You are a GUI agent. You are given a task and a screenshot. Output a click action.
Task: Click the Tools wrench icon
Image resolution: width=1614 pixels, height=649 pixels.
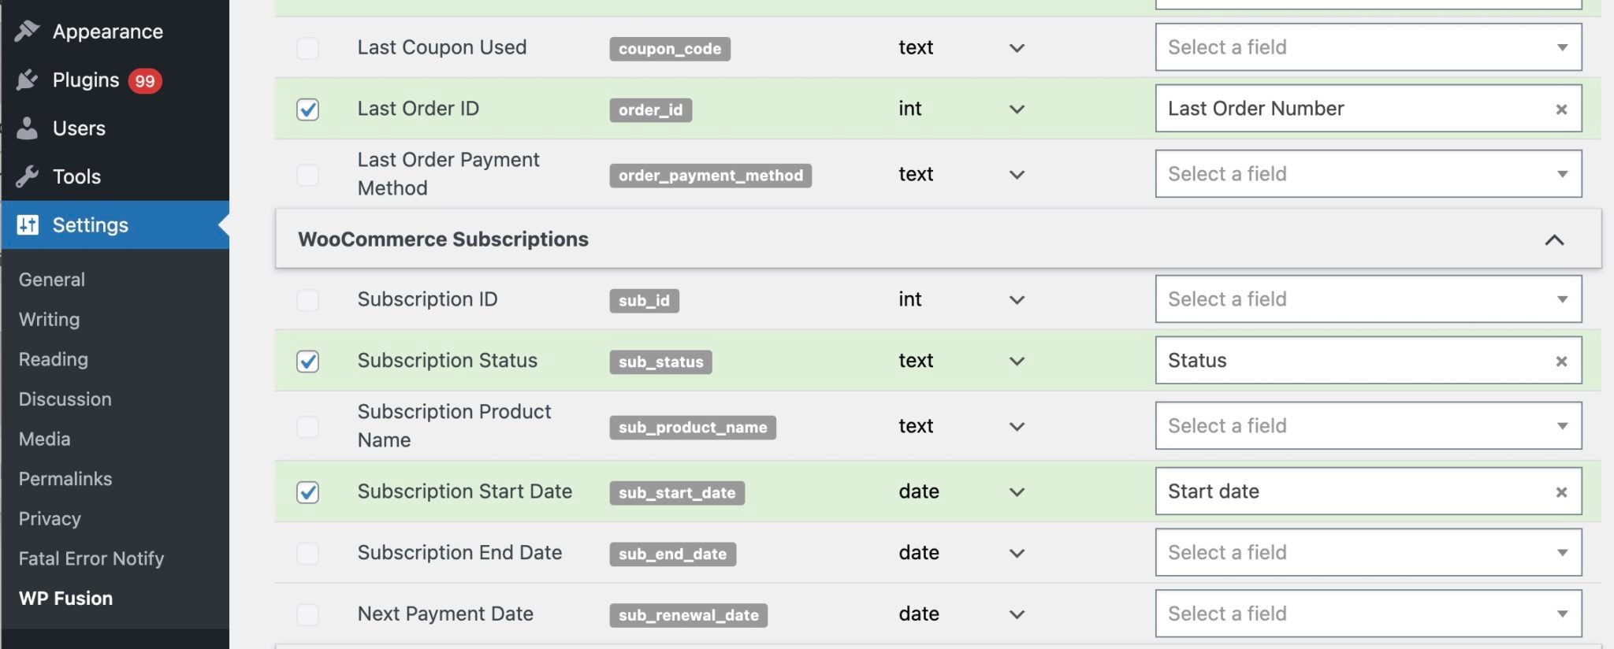[27, 176]
